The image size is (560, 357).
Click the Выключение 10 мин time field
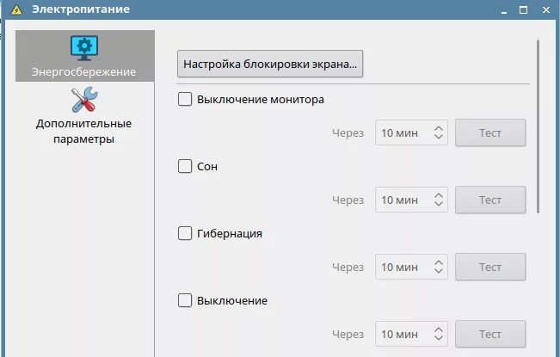point(402,334)
